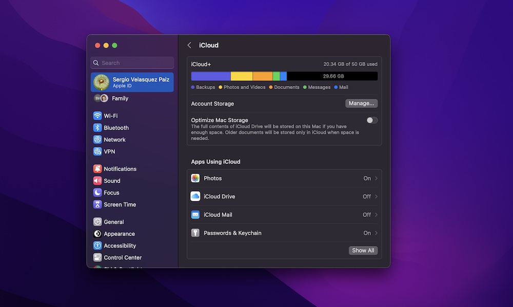
Task: Select the Family sidebar item
Action: click(132, 98)
